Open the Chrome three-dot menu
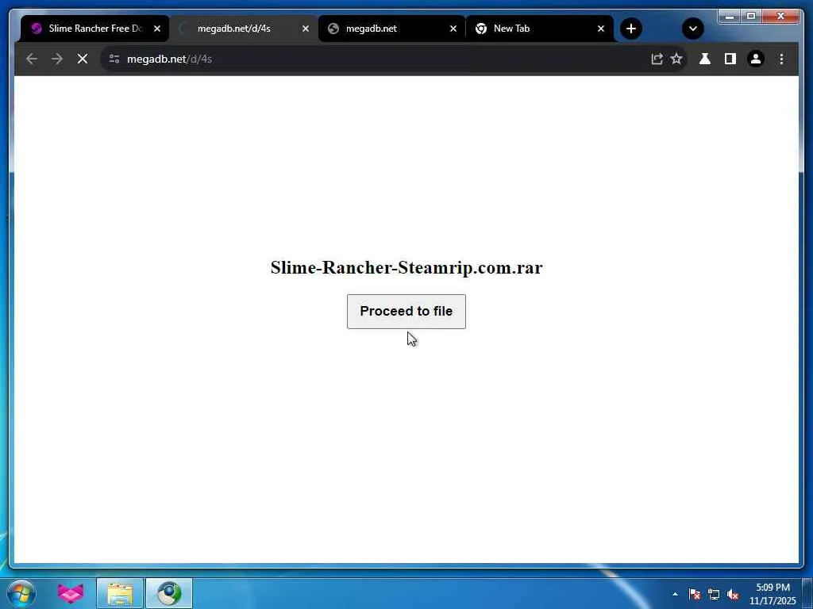Screen dimensions: 813x609 coord(781,59)
